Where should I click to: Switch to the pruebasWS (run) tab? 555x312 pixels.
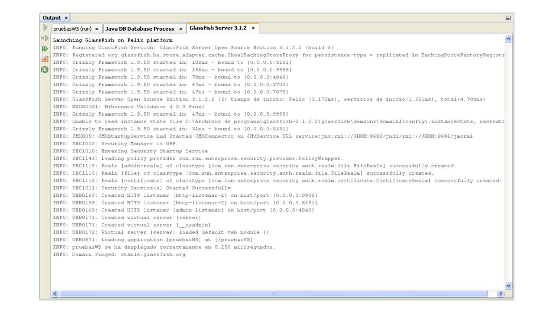pyautogui.click(x=72, y=29)
